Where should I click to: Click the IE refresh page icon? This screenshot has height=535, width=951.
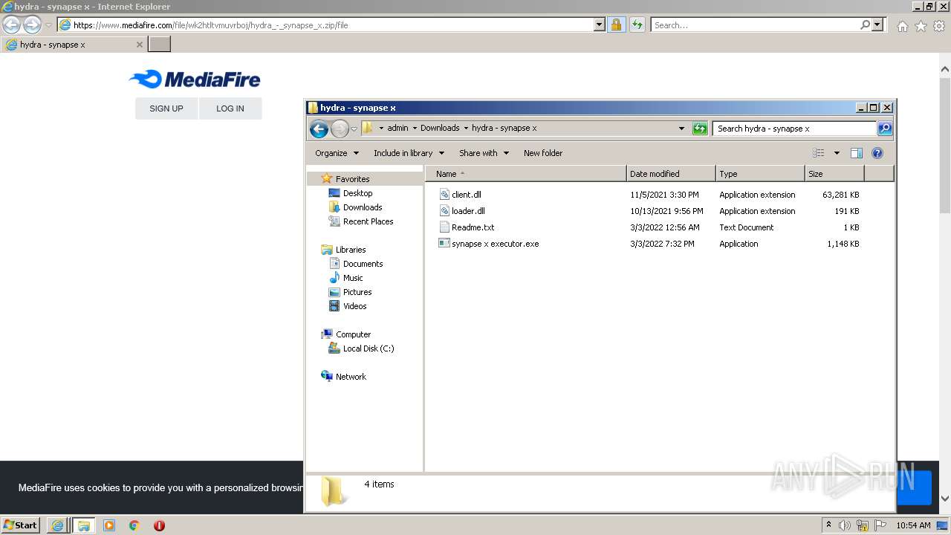637,25
